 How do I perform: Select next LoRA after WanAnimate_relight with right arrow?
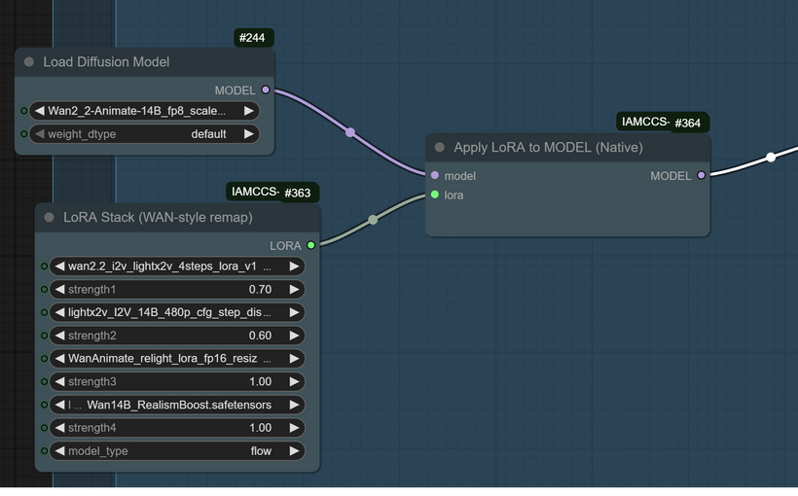[295, 359]
